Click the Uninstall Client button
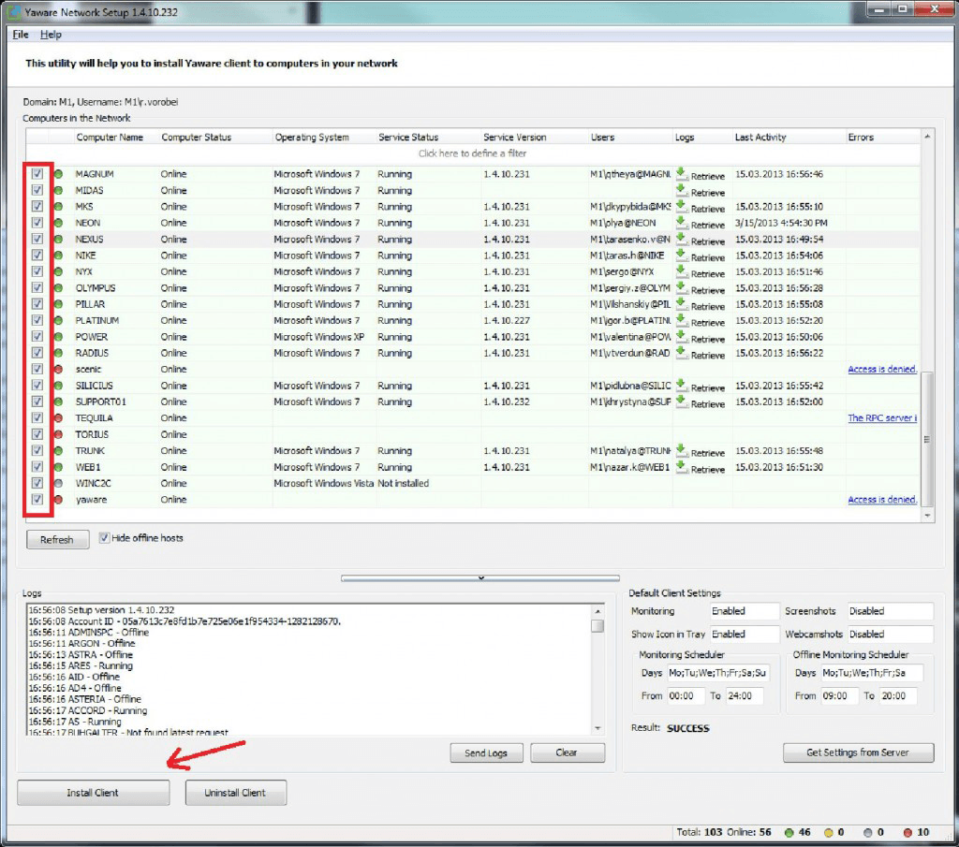Screen dimensions: 959x847 coord(235,793)
